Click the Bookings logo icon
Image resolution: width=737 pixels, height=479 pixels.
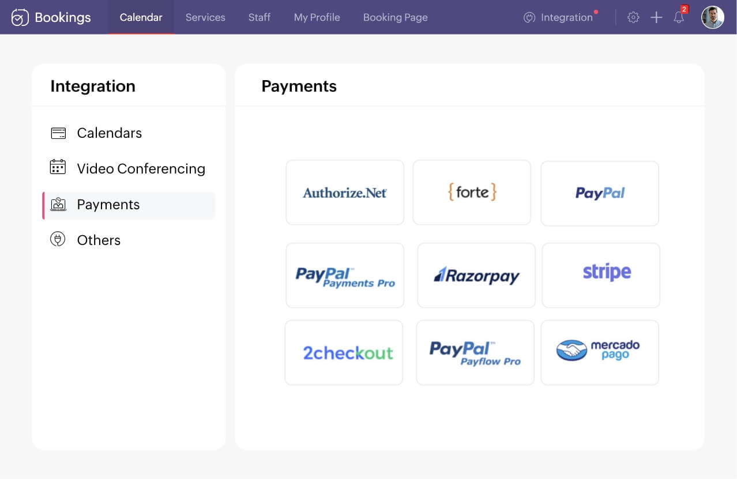coord(20,18)
